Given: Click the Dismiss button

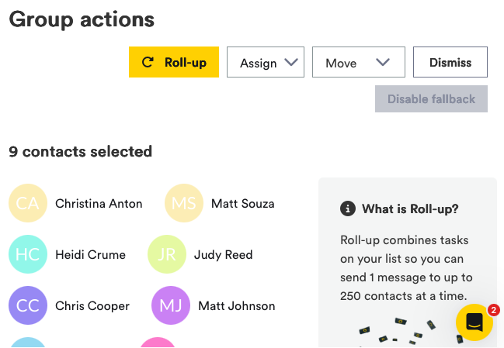Looking at the screenshot, I should click(450, 62).
